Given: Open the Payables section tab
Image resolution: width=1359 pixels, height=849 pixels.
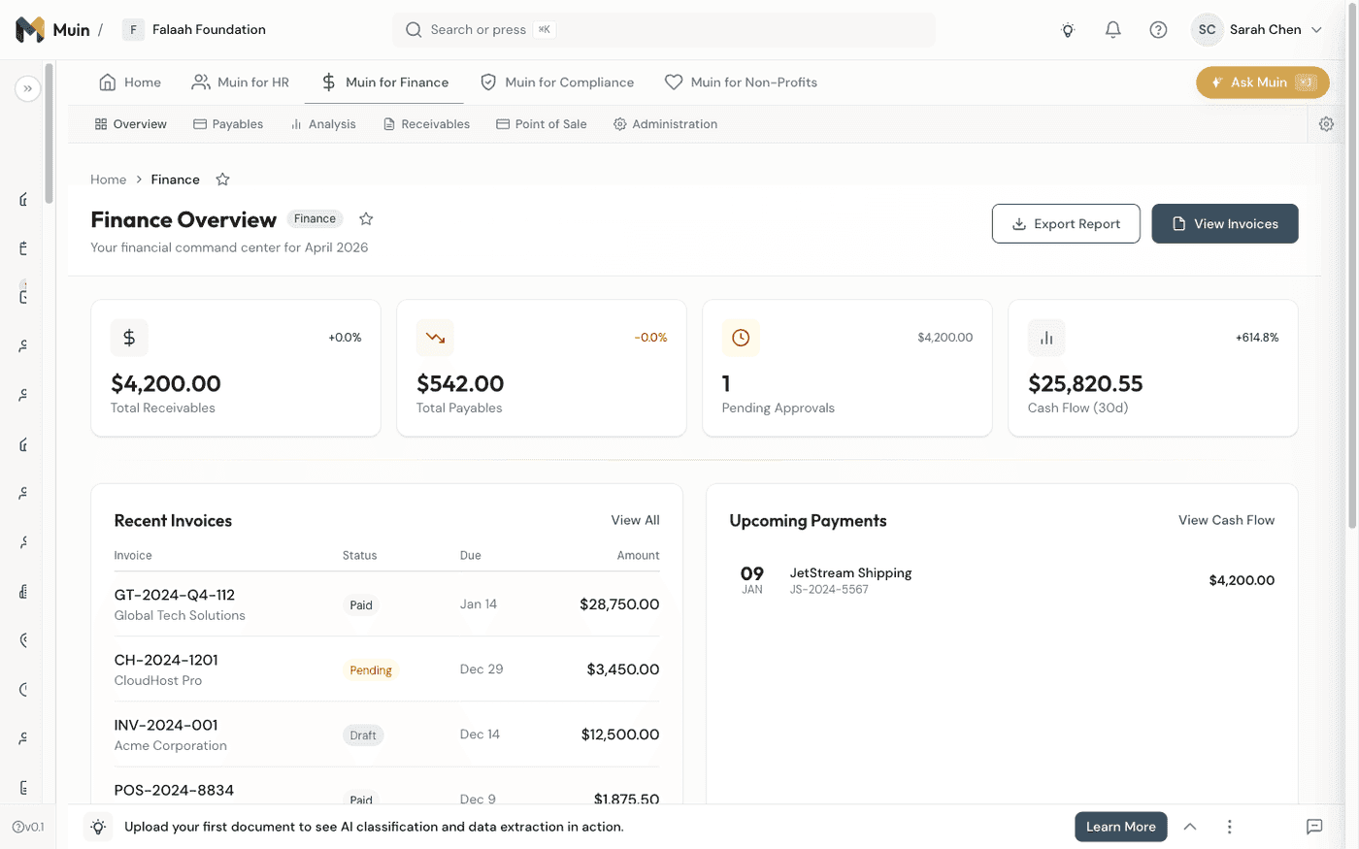Looking at the screenshot, I should click(228, 124).
